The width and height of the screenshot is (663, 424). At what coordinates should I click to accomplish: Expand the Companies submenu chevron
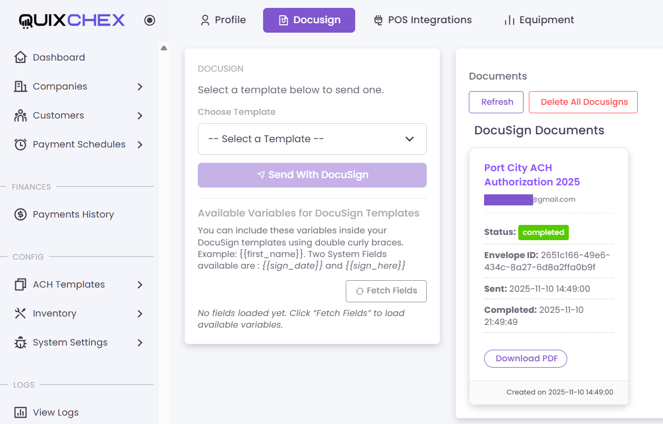tap(140, 86)
